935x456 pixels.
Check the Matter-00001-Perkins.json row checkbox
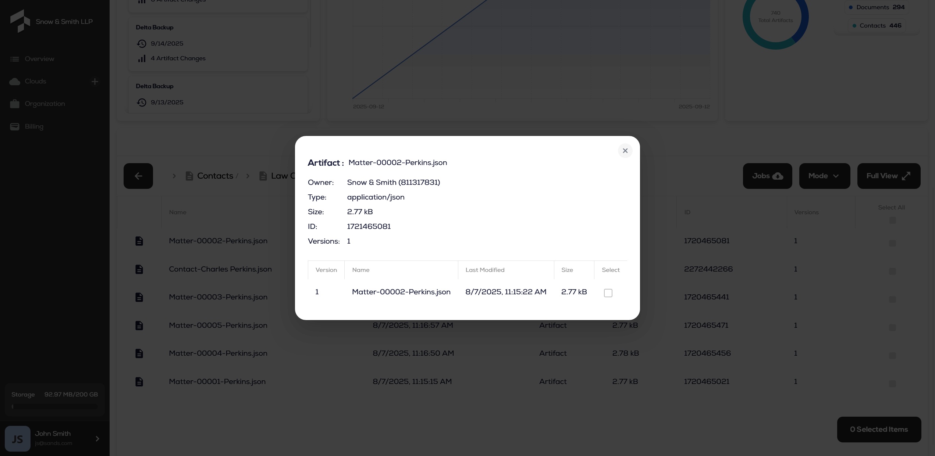pos(892,384)
